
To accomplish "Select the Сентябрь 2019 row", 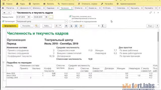I will tap(82, 78).
